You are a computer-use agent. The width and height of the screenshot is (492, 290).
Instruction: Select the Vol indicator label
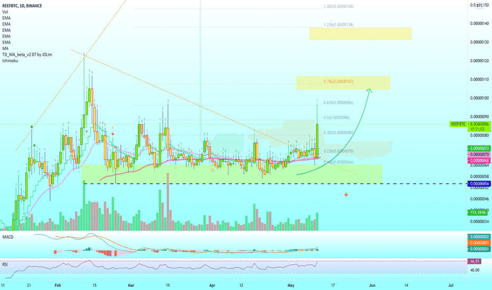click(x=5, y=12)
